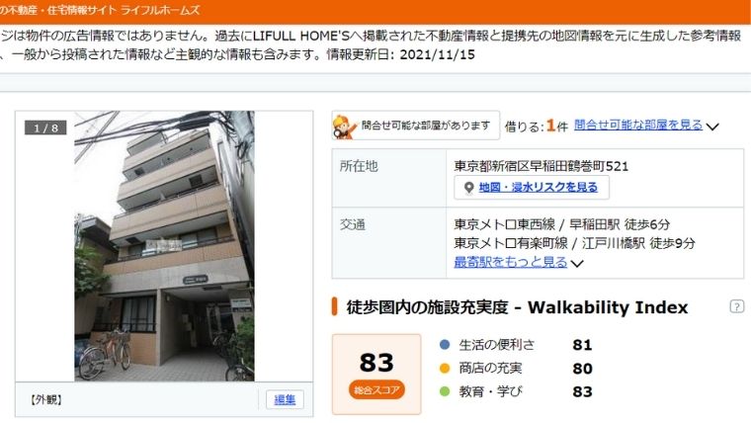Click the 総合スコア orange badge
751x423 pixels.
point(376,390)
